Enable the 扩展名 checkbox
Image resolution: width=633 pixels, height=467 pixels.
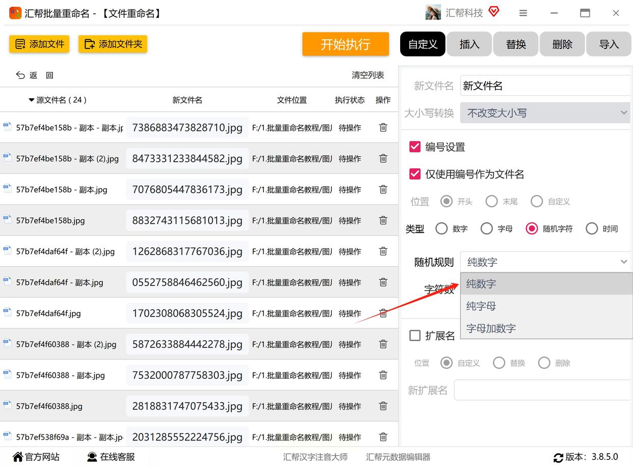click(415, 335)
